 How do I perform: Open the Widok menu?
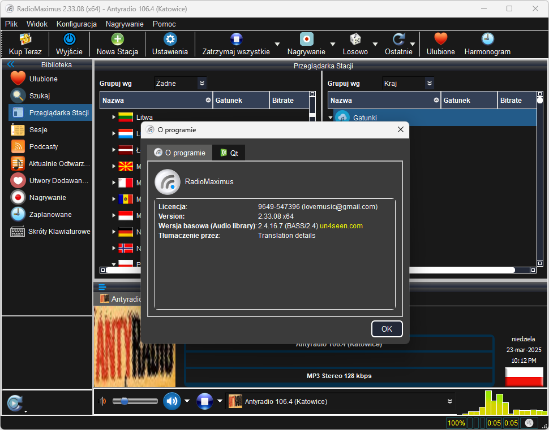click(37, 24)
